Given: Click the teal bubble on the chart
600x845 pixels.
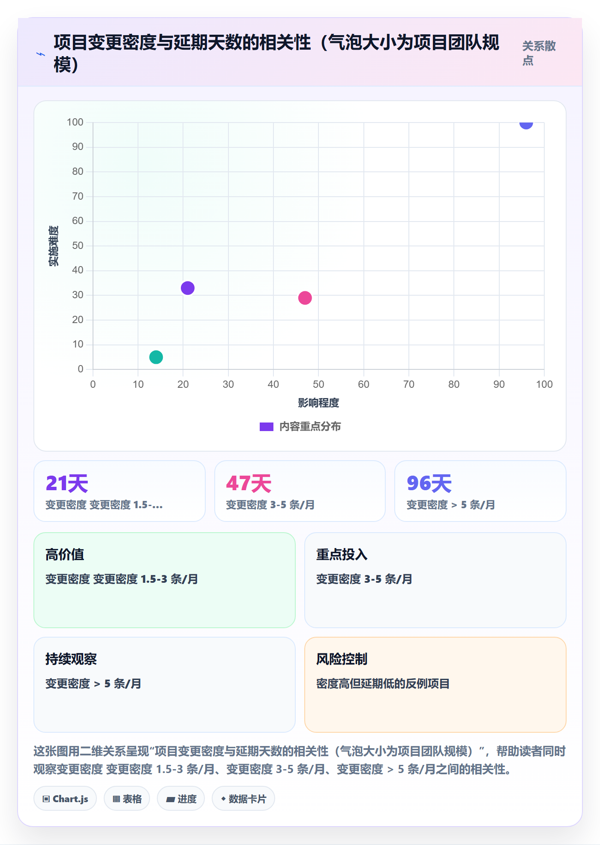Looking at the screenshot, I should (156, 357).
